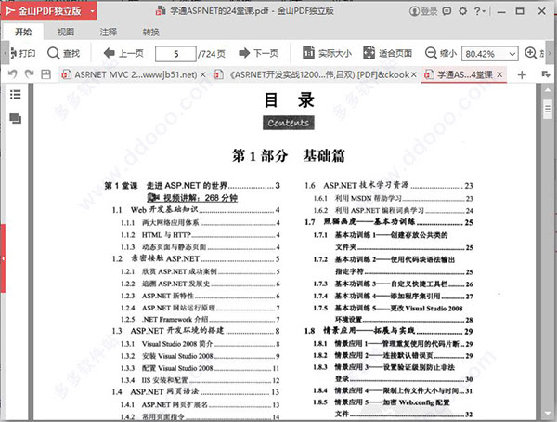557x422 pixels.
Task: Click the undo arrow icon
Action: click(13, 74)
